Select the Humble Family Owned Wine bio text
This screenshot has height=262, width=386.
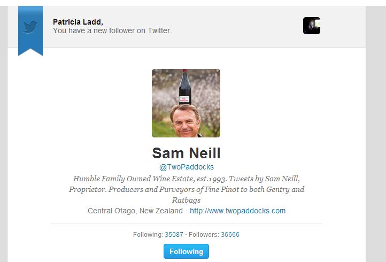(x=187, y=189)
